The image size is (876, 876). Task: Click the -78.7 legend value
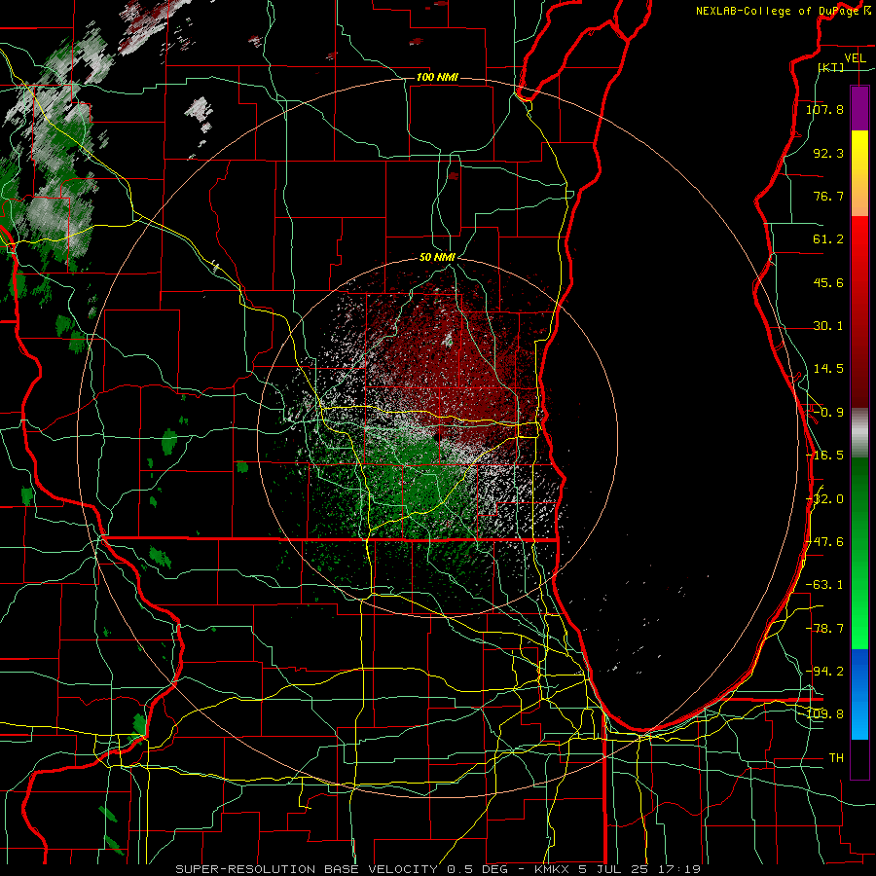pos(824,629)
